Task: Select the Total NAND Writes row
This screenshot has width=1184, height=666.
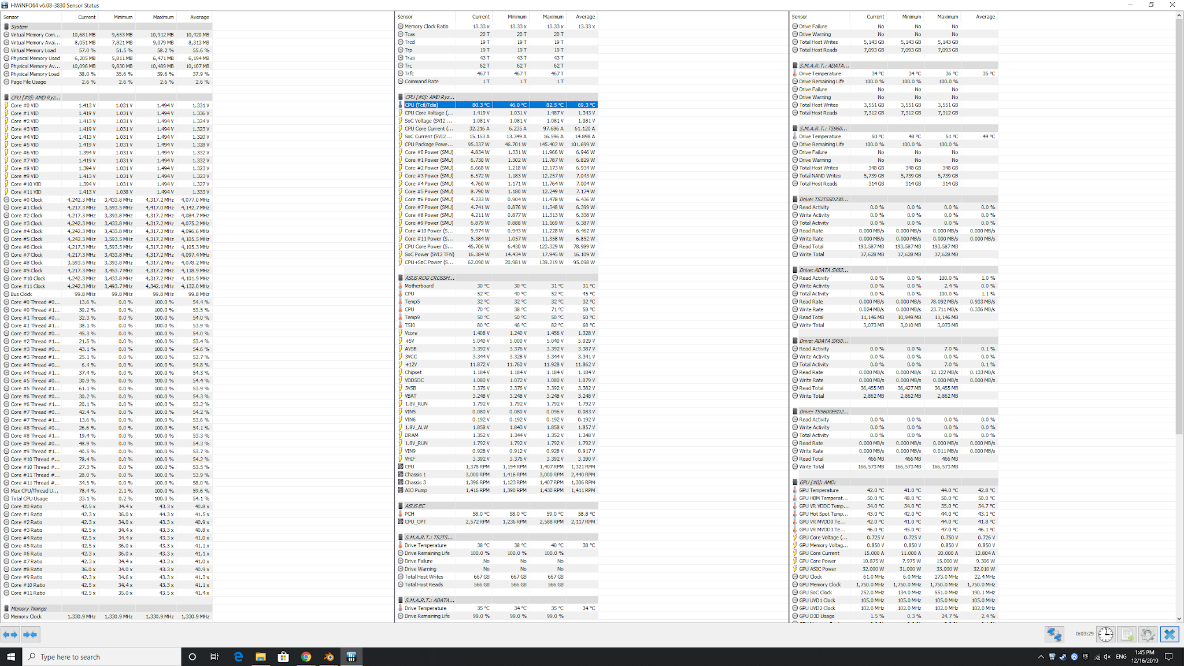Action: tap(894, 176)
